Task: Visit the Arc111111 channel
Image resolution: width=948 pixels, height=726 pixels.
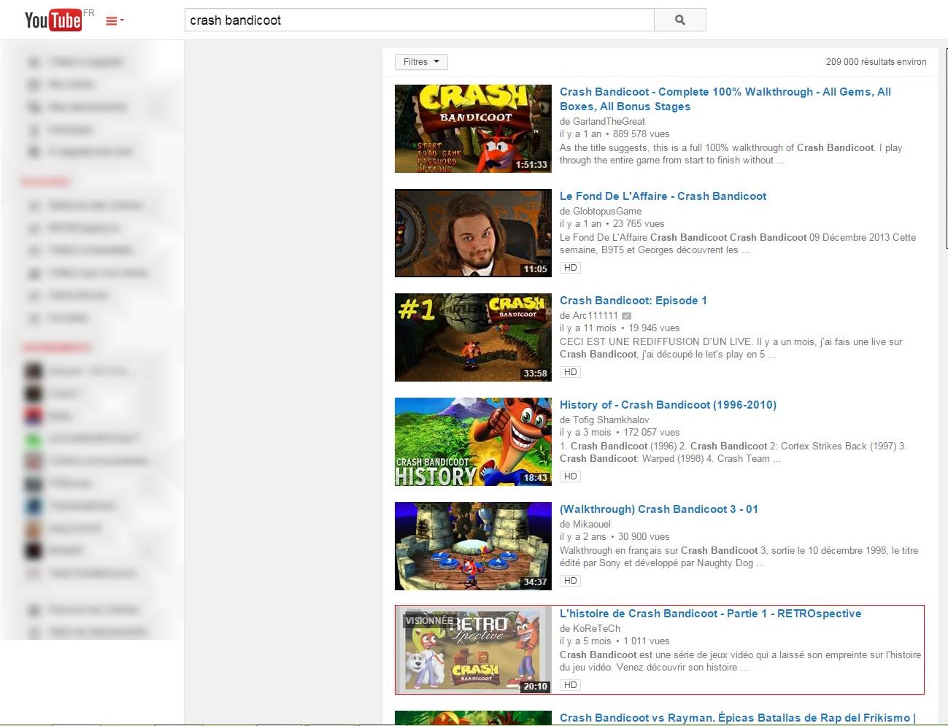Action: pyautogui.click(x=596, y=316)
